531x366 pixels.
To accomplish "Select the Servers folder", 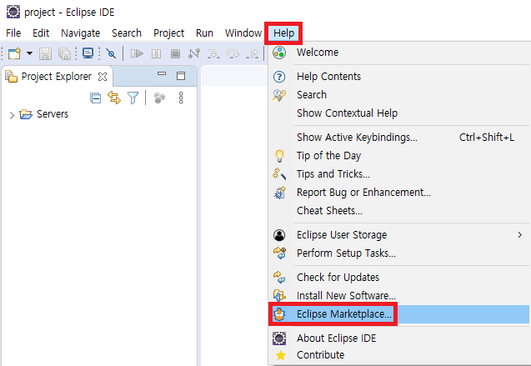I will point(53,114).
